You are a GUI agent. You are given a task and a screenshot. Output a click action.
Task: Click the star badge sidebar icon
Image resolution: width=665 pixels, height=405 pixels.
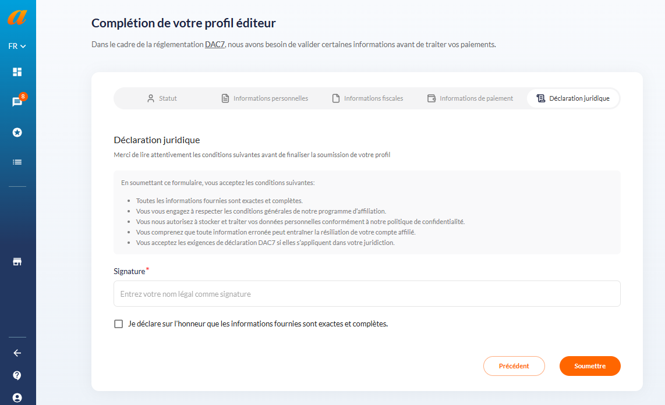(x=17, y=133)
